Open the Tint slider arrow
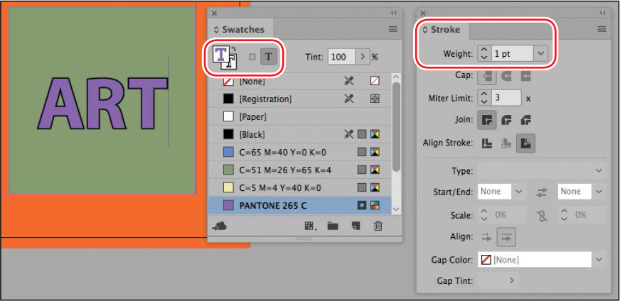Image resolution: width=620 pixels, height=301 pixels. pos(363,57)
